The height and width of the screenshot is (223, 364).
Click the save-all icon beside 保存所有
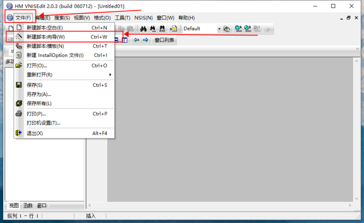(19, 103)
